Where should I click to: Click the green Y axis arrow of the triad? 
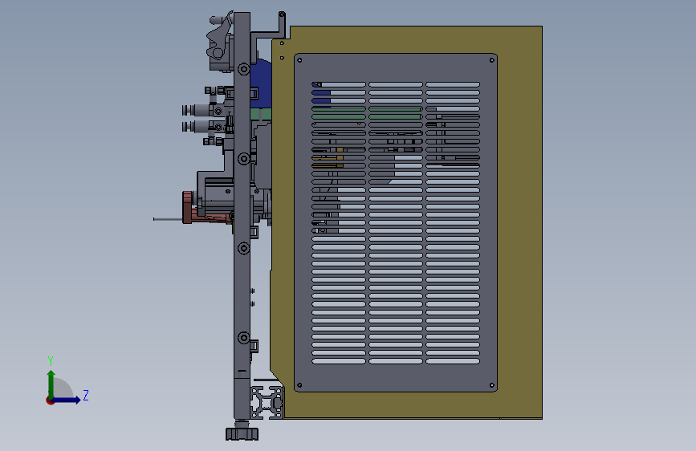click(x=51, y=384)
